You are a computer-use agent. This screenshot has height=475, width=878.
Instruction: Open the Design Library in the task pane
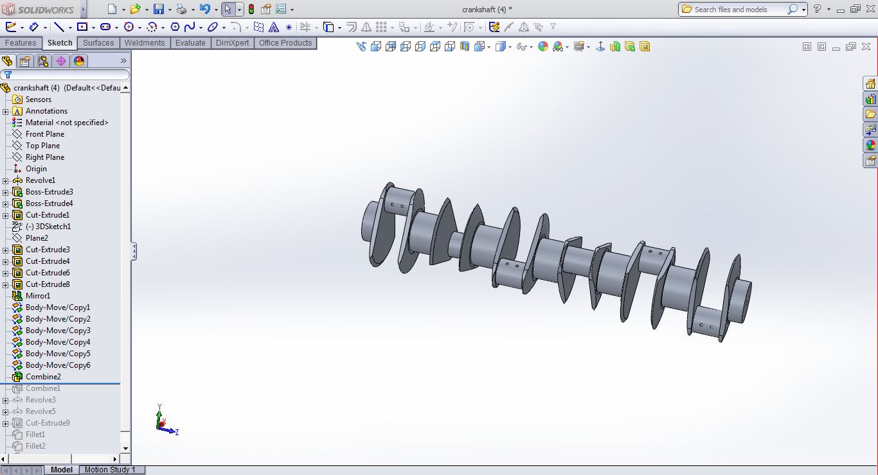click(x=870, y=99)
